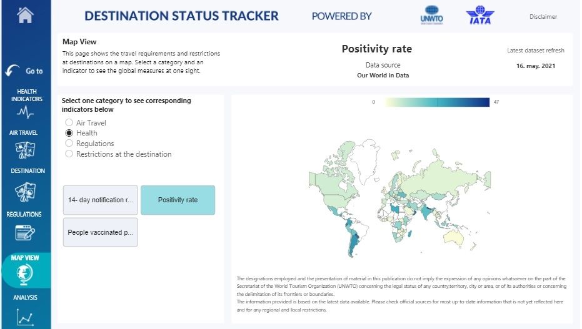Select the People vaccinated indicator button
582x329 pixels.
pos(101,232)
